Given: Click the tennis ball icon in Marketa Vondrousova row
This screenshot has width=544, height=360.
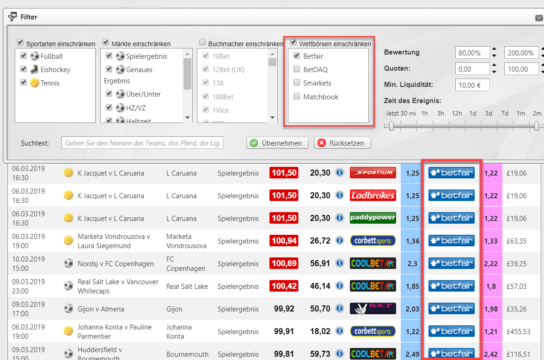Looking at the screenshot, I should click(68, 240).
